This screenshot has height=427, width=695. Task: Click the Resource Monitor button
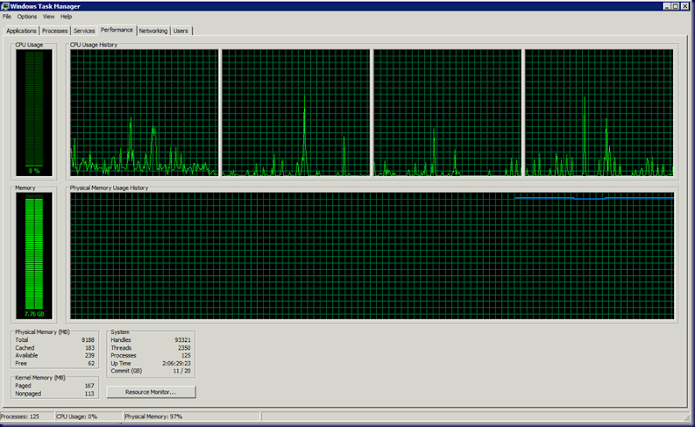150,392
